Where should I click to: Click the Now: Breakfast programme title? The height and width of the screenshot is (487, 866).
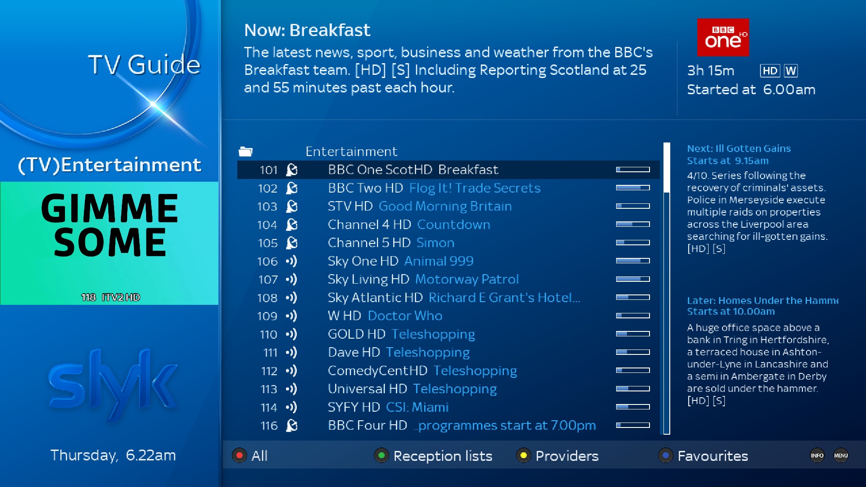(x=307, y=30)
